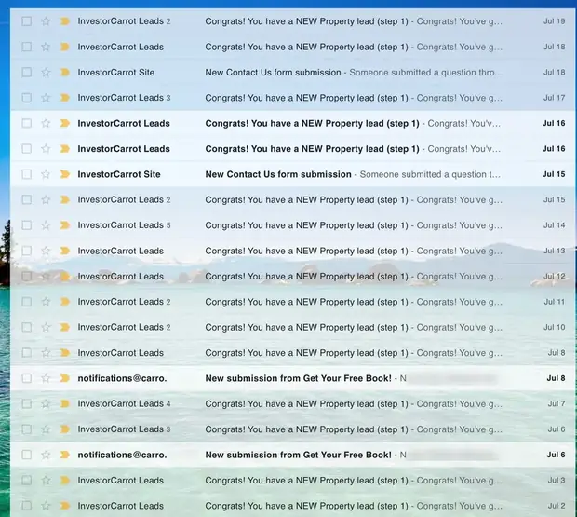The image size is (577, 517).
Task: Select checkbox of Jul 17 Leads 3 email
Action: pyautogui.click(x=26, y=98)
